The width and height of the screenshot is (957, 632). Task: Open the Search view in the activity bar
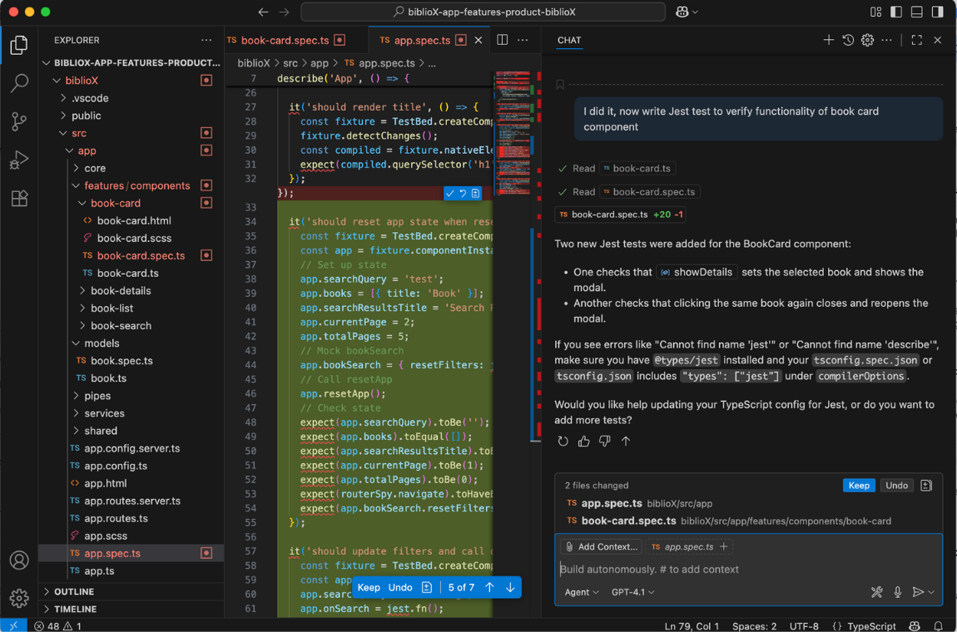[x=19, y=83]
